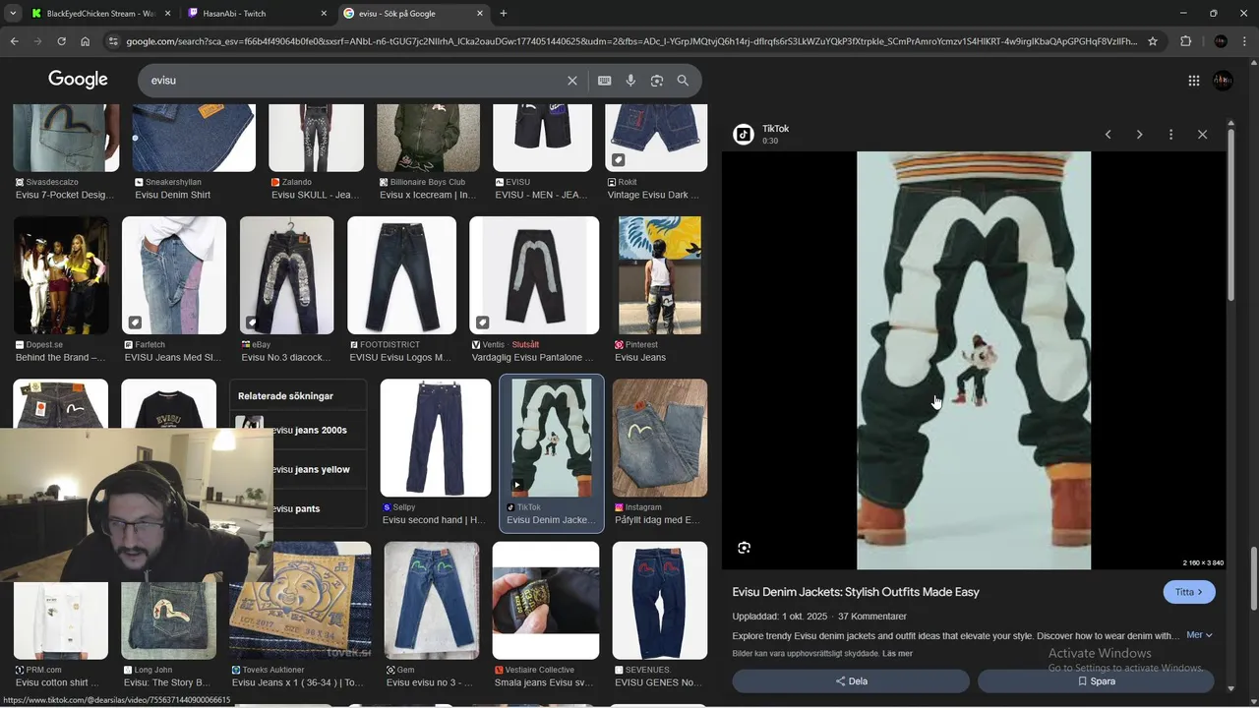1259x708 pixels.
Task: Open the browser extensions puzzle icon
Action: point(1185,41)
